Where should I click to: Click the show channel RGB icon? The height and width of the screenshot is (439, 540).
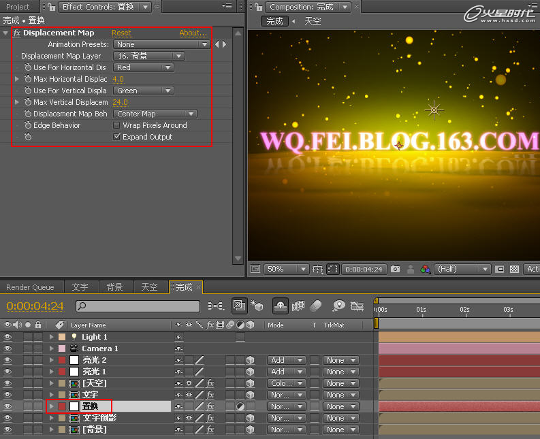point(426,269)
